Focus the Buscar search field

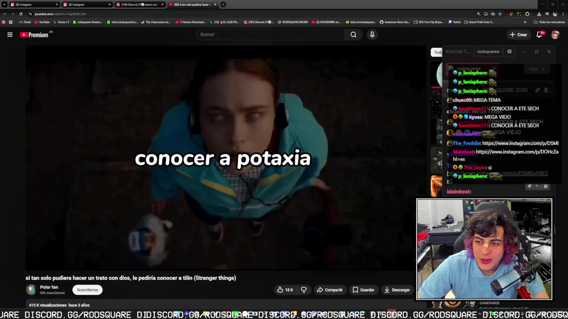pyautogui.click(x=271, y=35)
